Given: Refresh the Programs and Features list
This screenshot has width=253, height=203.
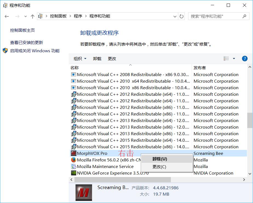Looking at the screenshot, I should (x=182, y=16).
